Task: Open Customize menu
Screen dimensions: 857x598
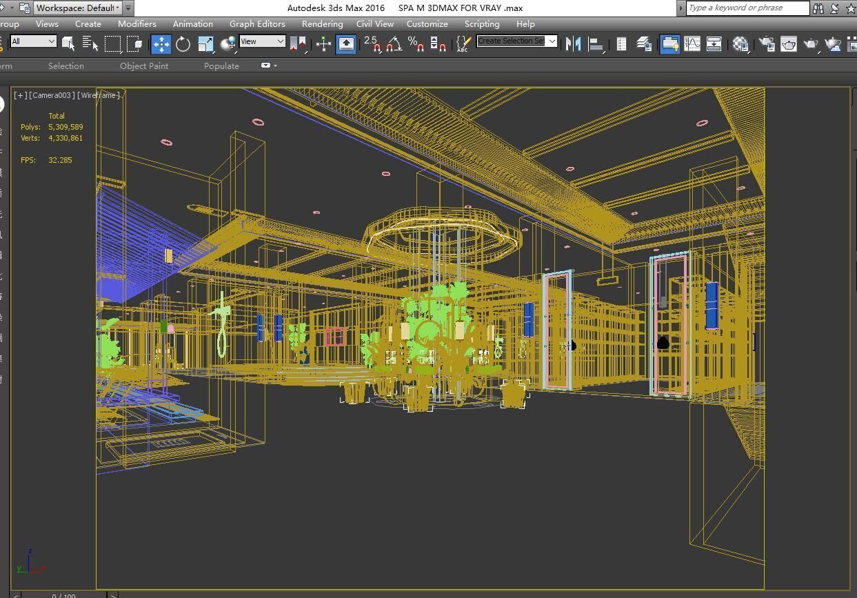Action: pyautogui.click(x=427, y=23)
